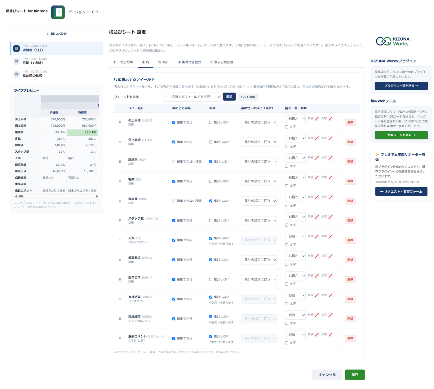Image resolution: width=434 pixels, height=389 pixels.
Task: Open the 自動 alignment dropdown for 実施施策
Action: 295,315
